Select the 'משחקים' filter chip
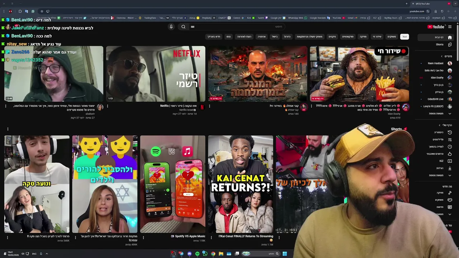 tap(392, 37)
